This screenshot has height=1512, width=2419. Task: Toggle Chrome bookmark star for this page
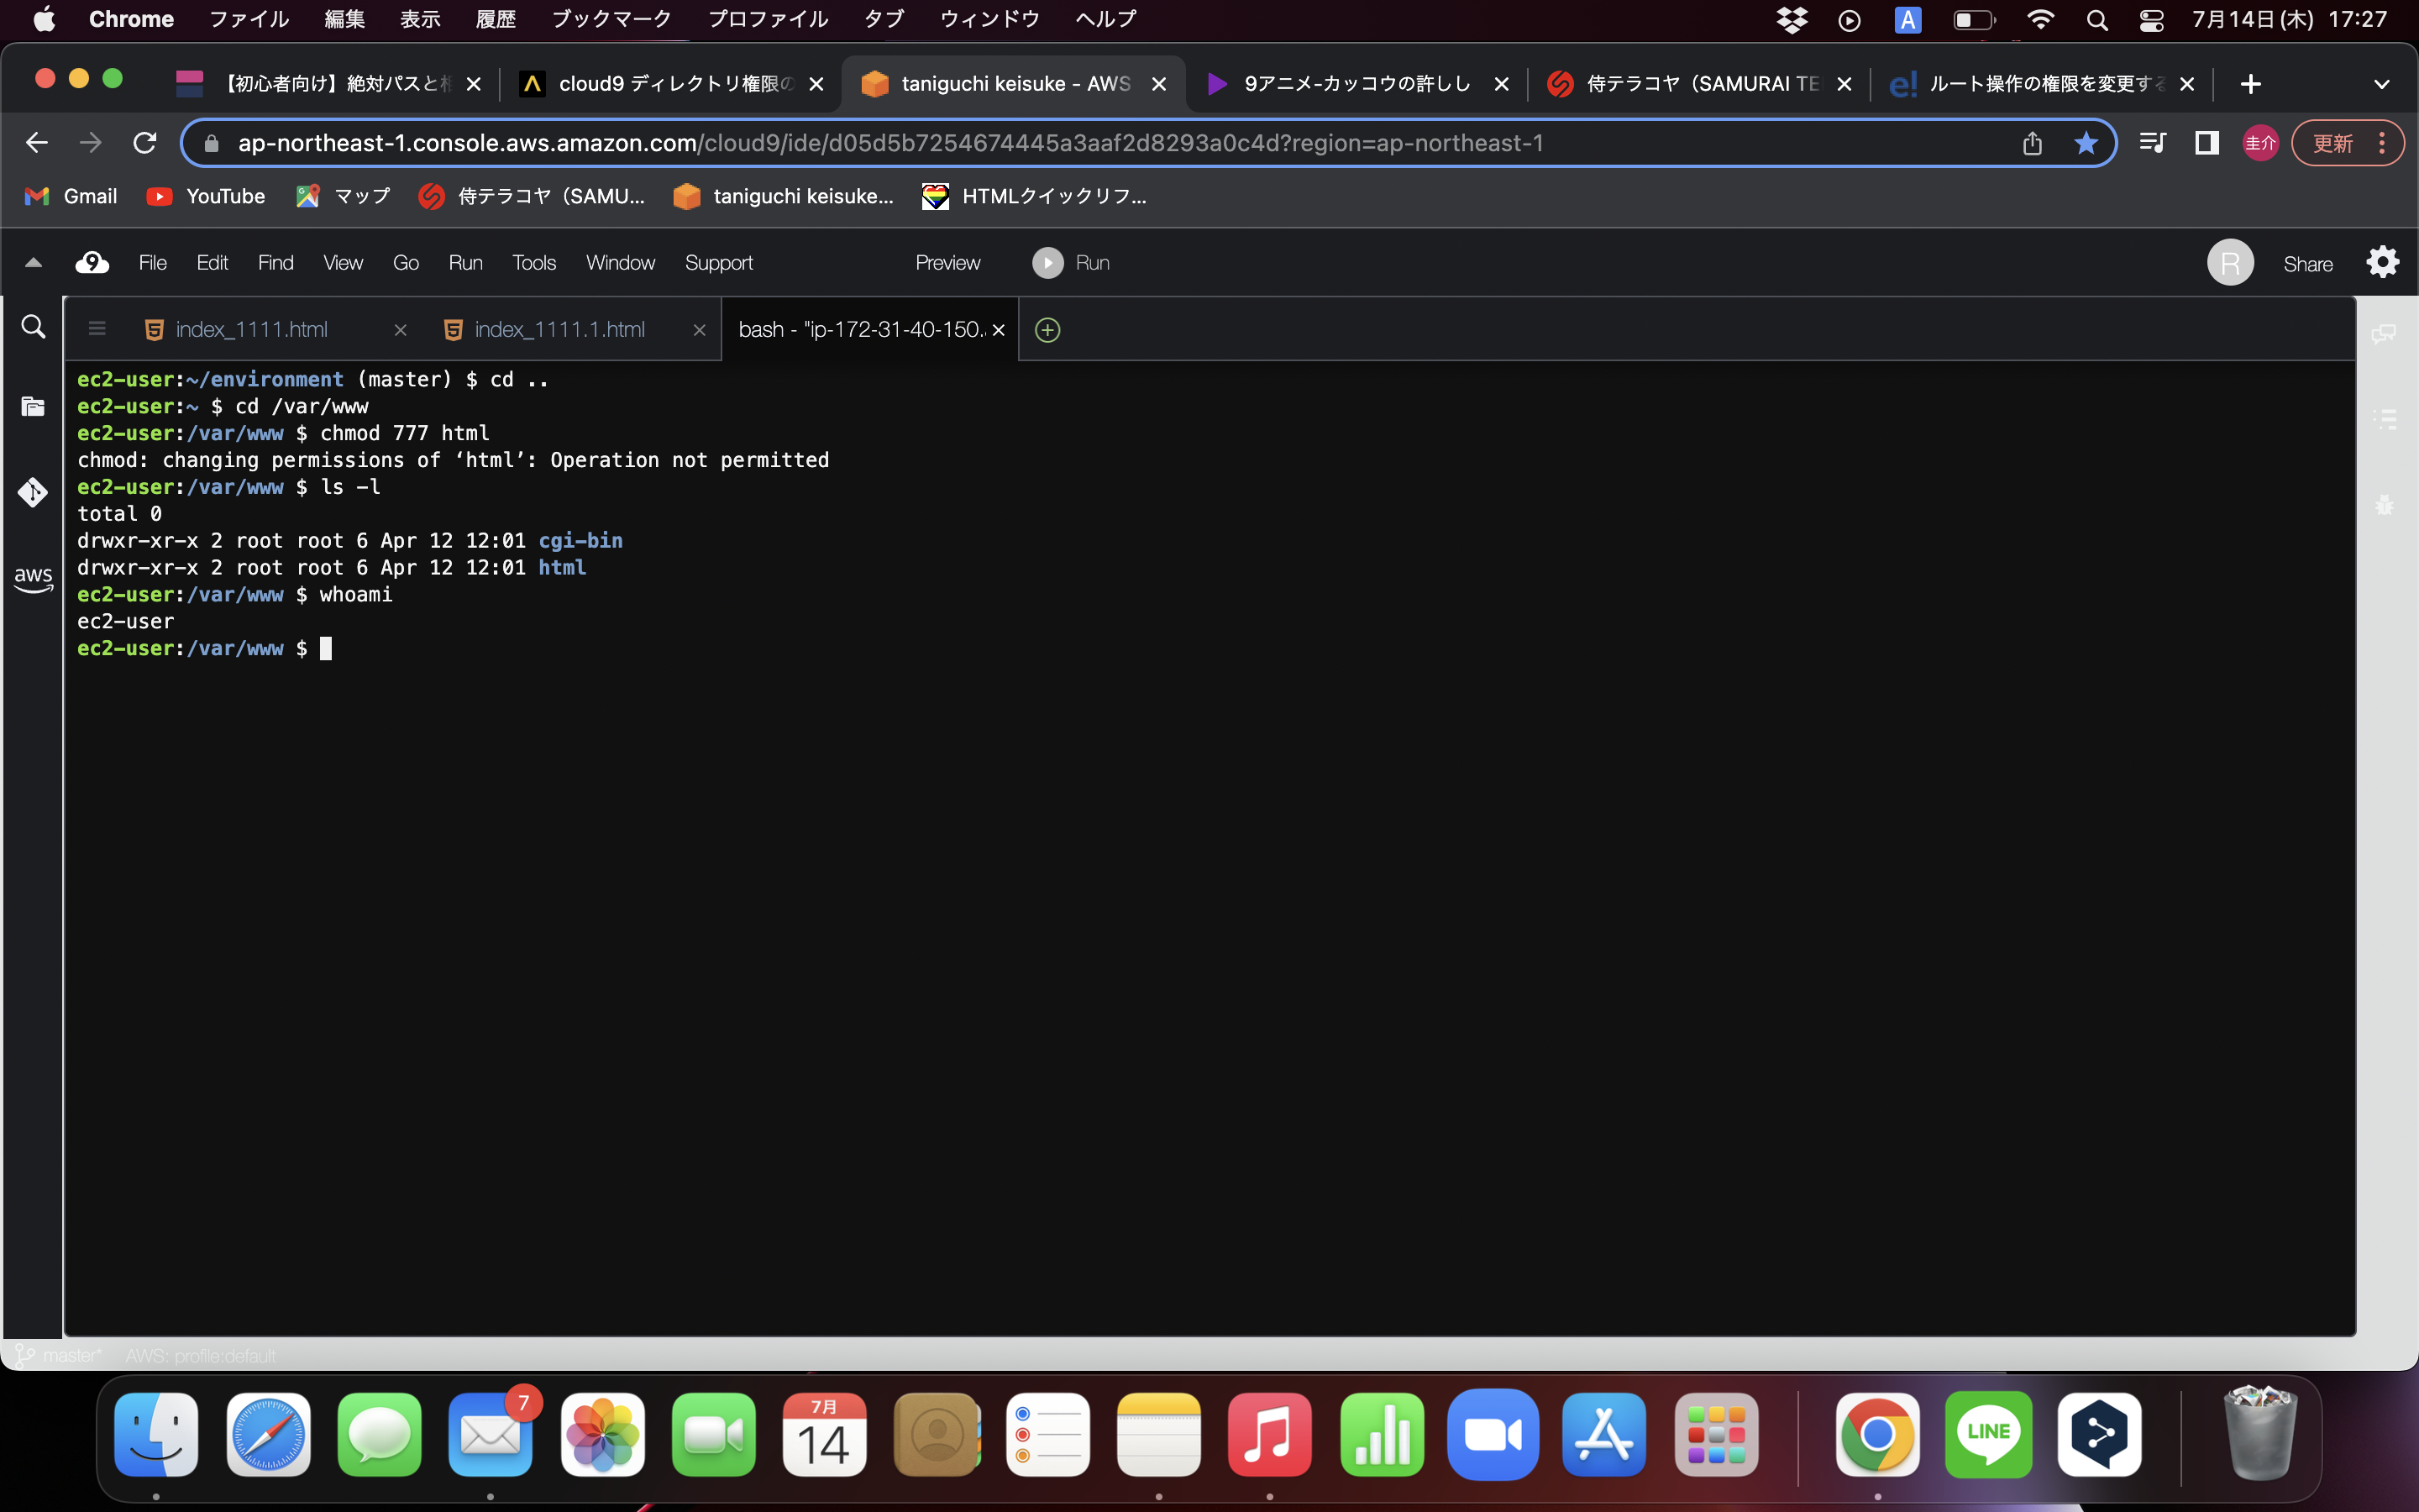(x=2086, y=143)
